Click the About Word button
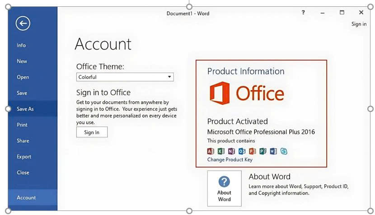375x215 pixels. click(225, 188)
